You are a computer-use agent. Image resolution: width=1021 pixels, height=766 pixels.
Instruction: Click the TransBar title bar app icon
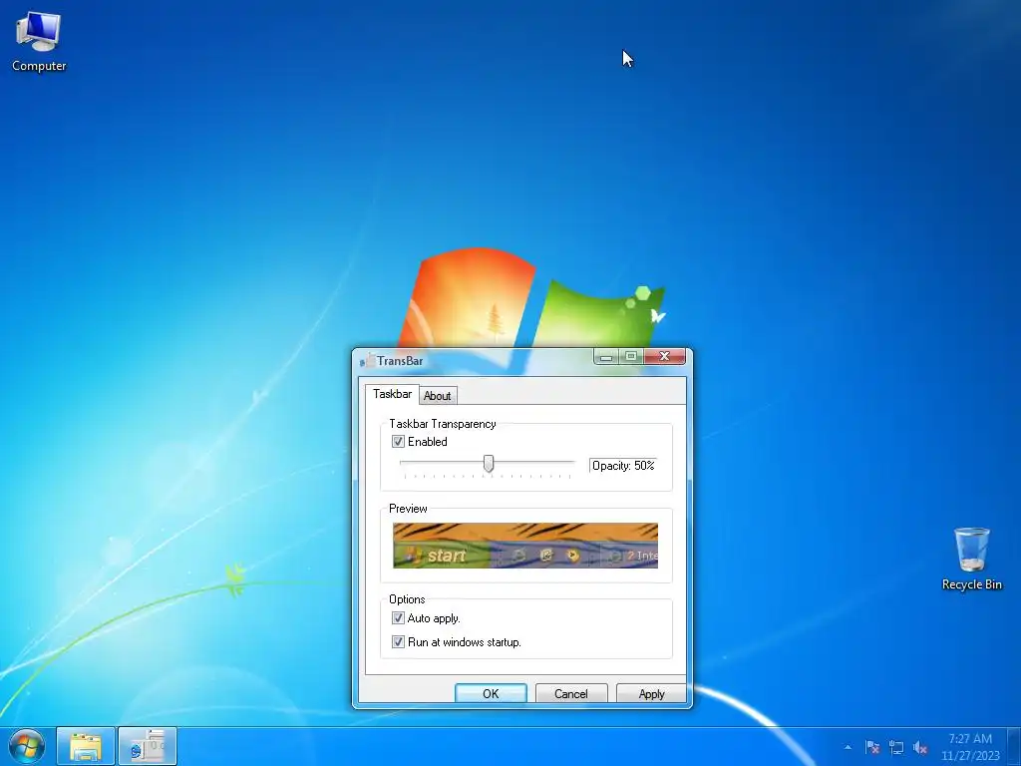(367, 360)
